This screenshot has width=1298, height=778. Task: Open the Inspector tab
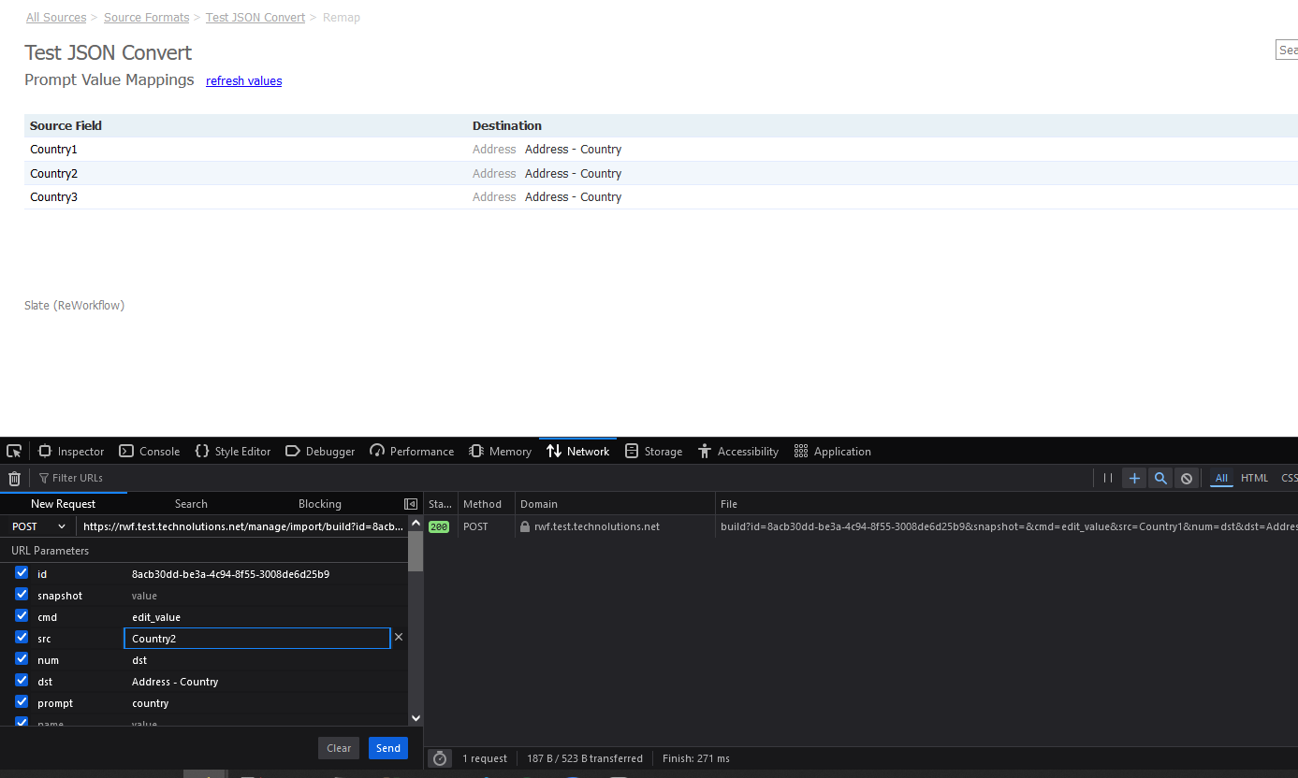71,451
